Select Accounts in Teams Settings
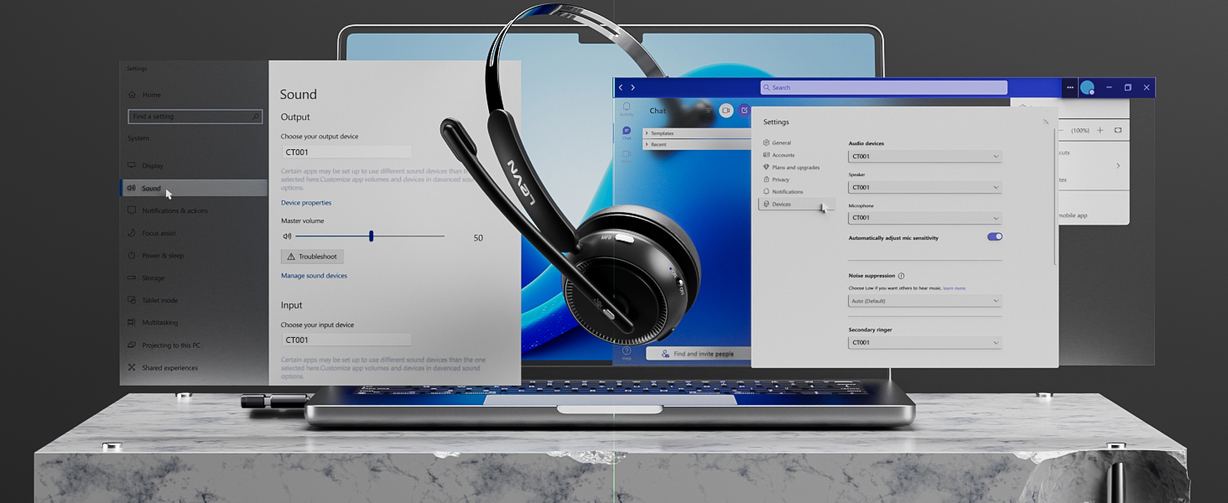 tap(779, 155)
